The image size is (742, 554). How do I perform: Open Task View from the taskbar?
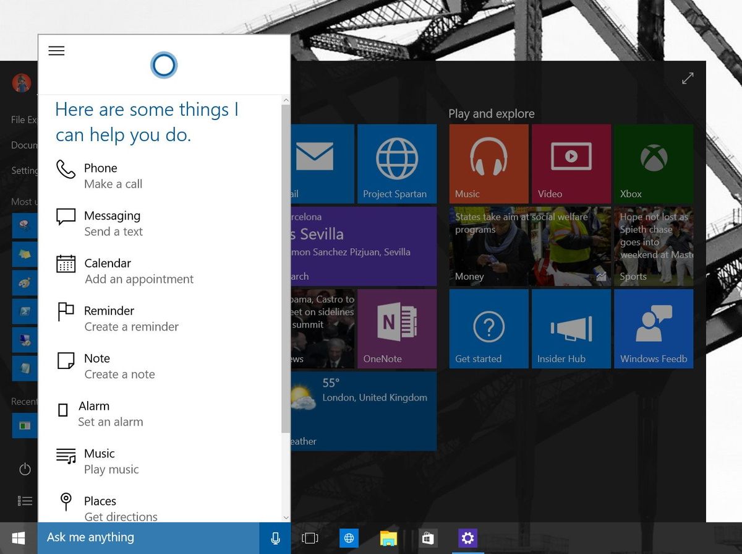[x=309, y=539]
